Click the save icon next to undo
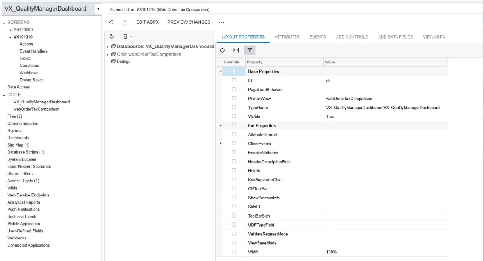 pos(125,22)
